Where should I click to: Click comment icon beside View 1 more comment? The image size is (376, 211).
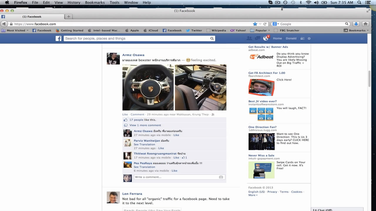coord(125,125)
